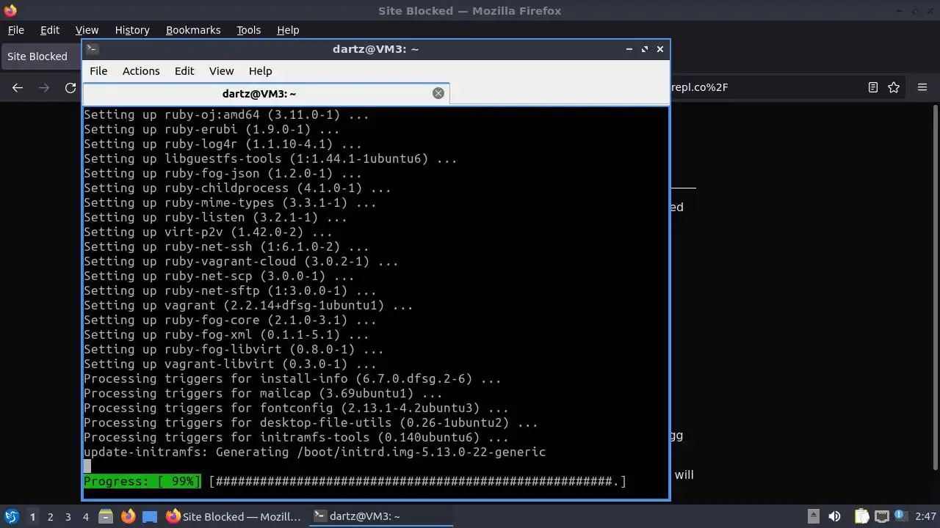The width and height of the screenshot is (940, 528).
Task: Click the line 'Setting up vagrant-libvirt (0.3.0-1)'
Action: (x=230, y=364)
